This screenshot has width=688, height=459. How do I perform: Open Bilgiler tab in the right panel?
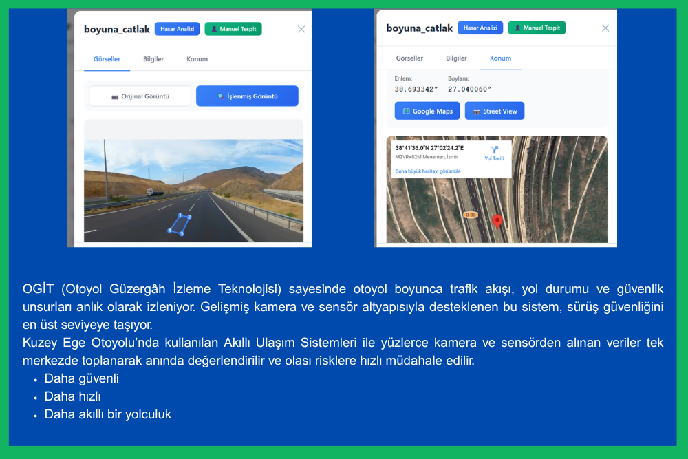(x=456, y=58)
